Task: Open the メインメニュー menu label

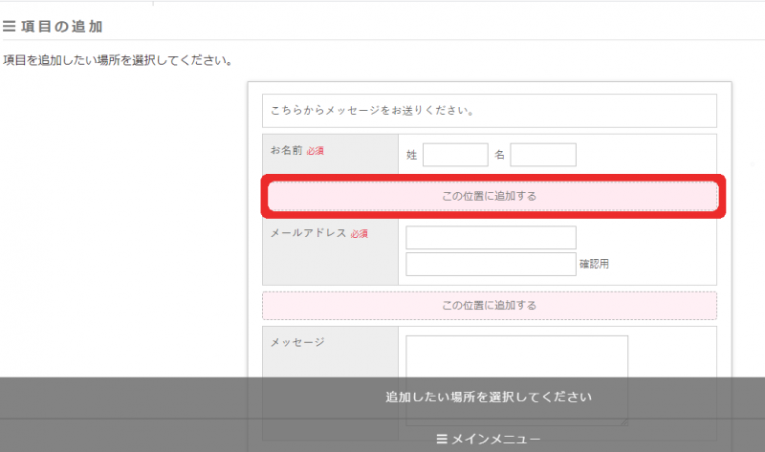Action: (495, 440)
